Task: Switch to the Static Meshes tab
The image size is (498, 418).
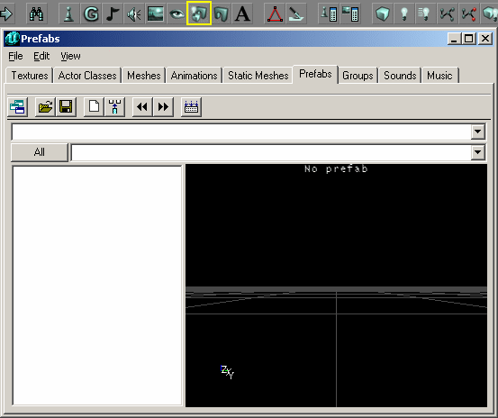Action: (x=258, y=76)
